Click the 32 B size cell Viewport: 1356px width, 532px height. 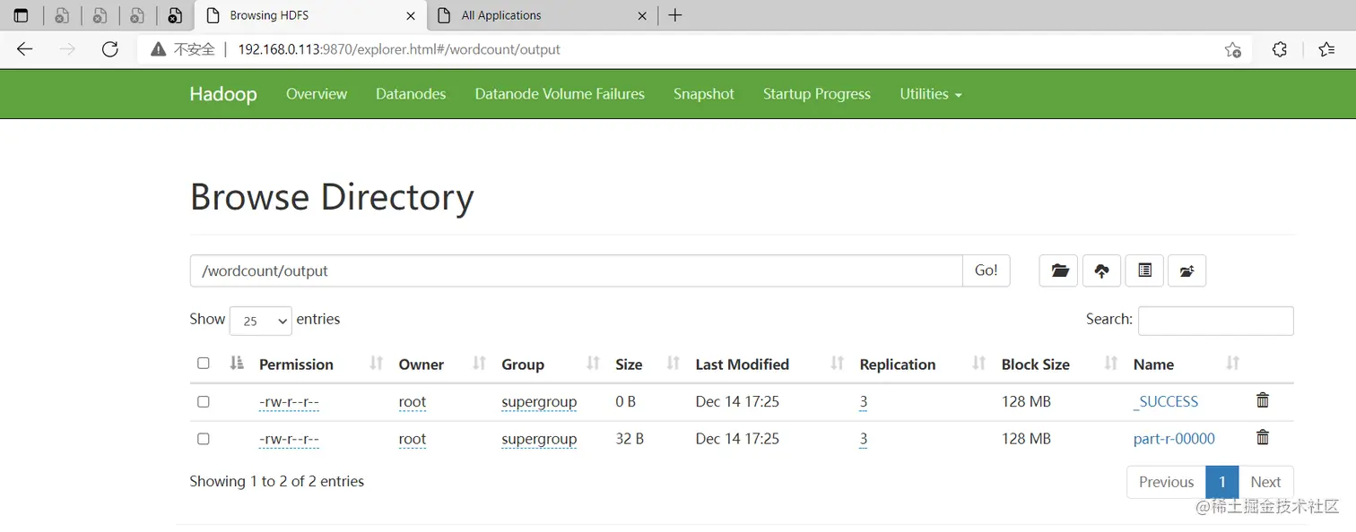[x=630, y=439]
